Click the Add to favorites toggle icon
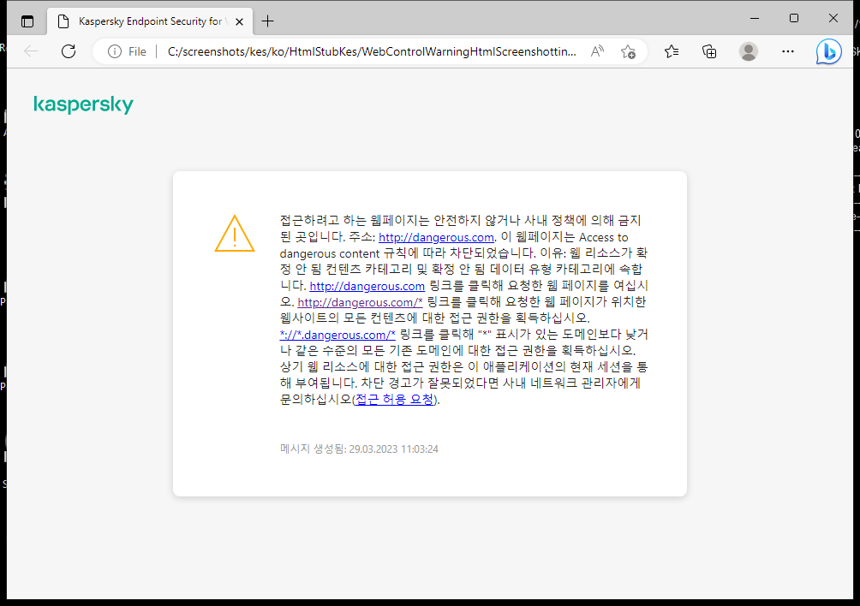 pos(629,51)
